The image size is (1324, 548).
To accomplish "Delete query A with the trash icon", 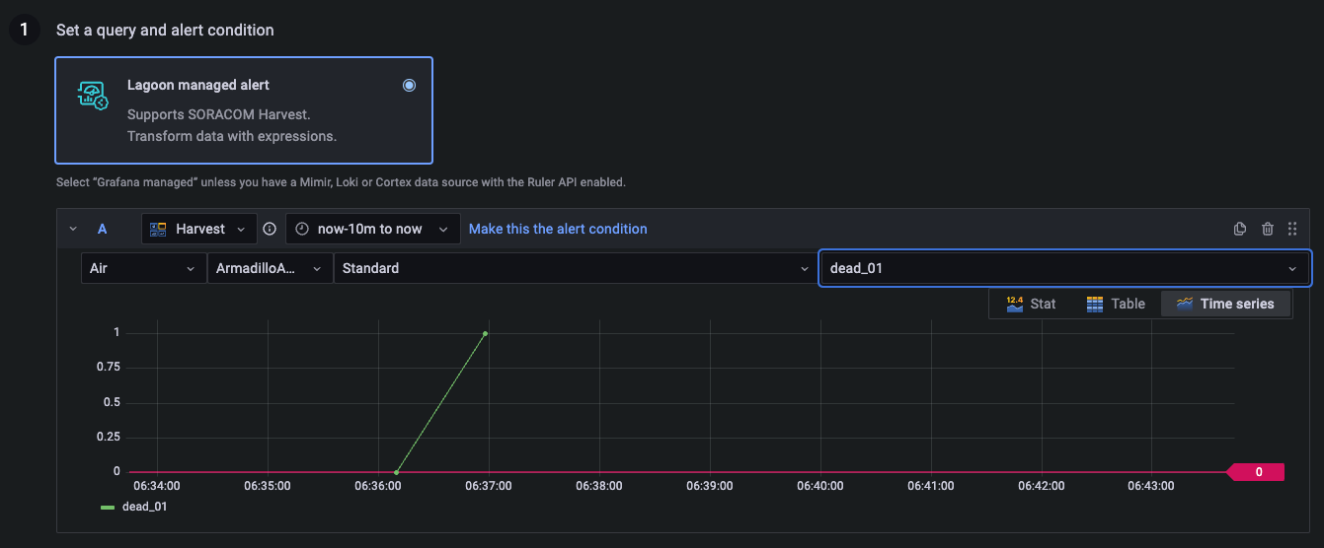I will coord(1268,229).
